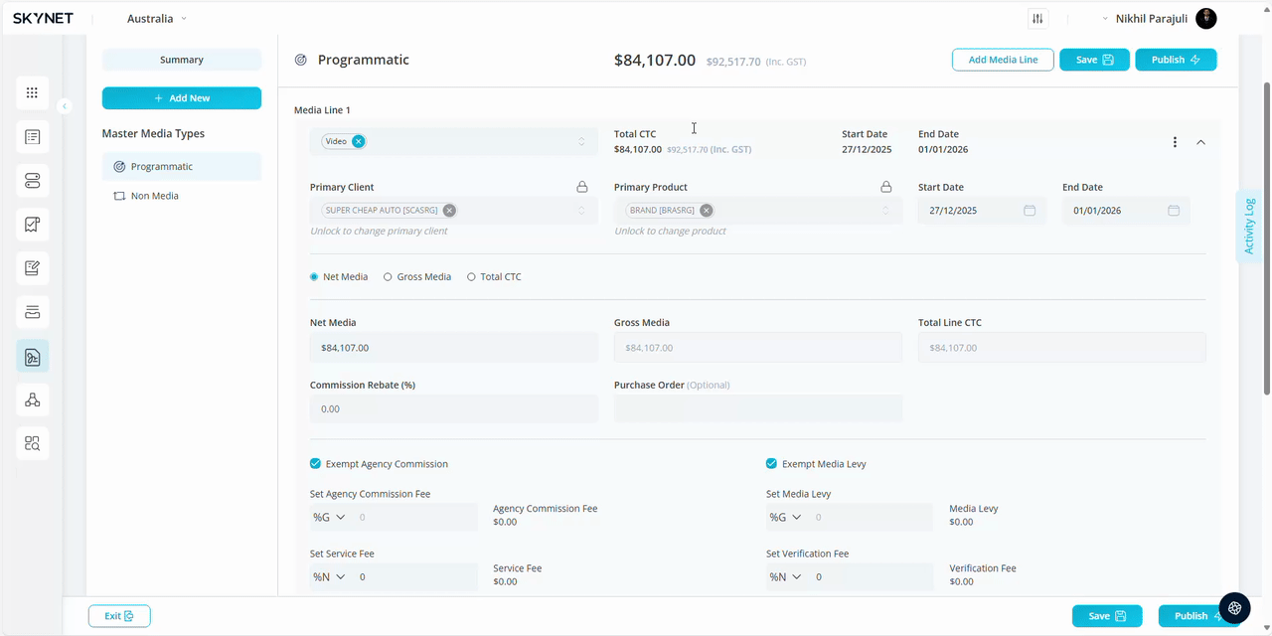This screenshot has width=1272, height=636.
Task: Collapse Media Line 1 with chevron
Action: 1200,142
